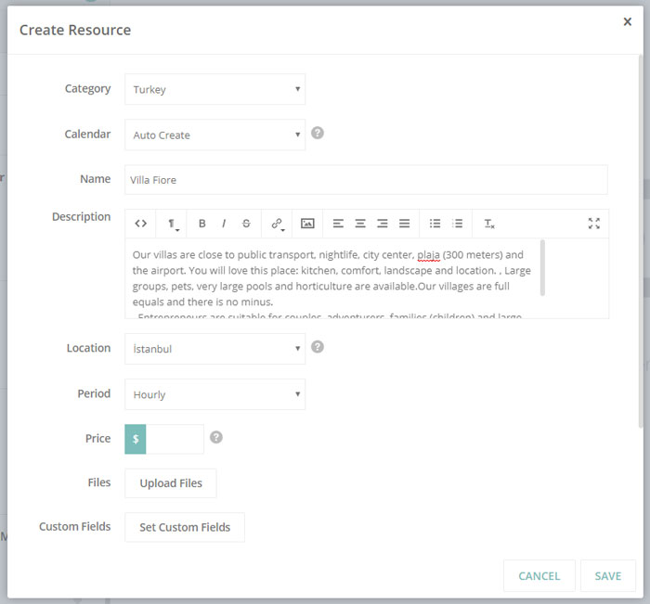
Task: Close the Create Resource dialog
Action: coord(628,21)
